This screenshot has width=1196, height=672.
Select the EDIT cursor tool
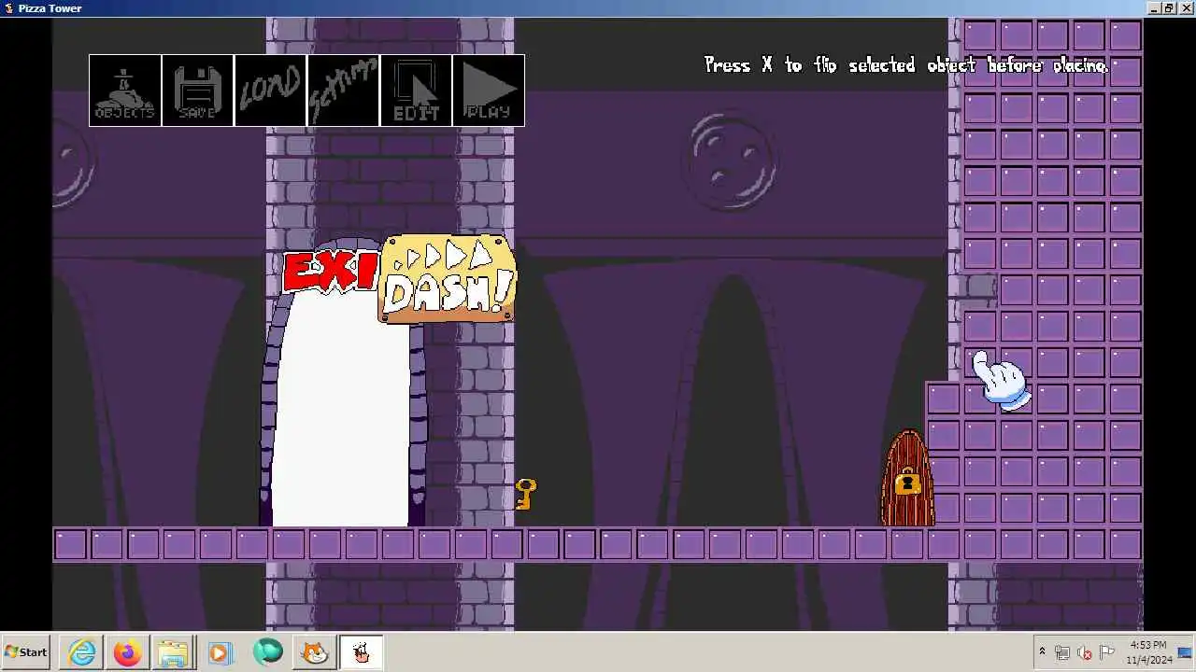pos(416,91)
